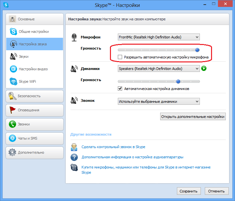Select Звуки in sidebar
The image size is (235, 201).
34,56
